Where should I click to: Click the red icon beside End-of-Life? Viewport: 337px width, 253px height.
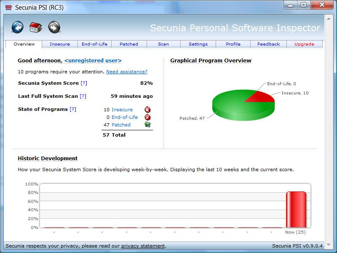(x=147, y=117)
